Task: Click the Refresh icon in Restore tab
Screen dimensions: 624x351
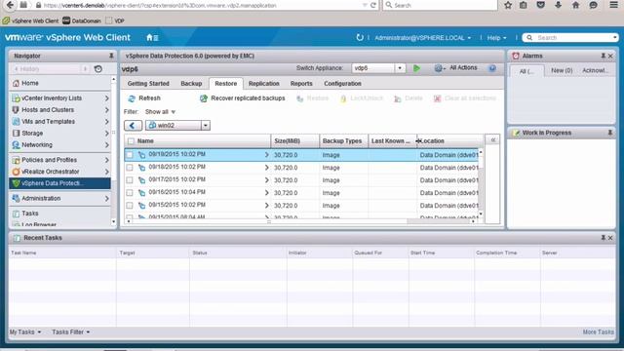Action: [x=132, y=98]
